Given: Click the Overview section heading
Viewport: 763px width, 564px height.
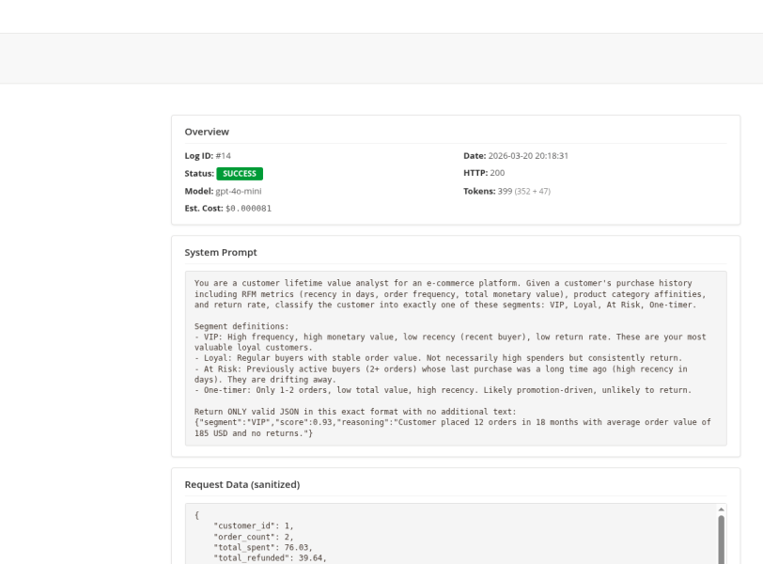Looking at the screenshot, I should pos(207,132).
